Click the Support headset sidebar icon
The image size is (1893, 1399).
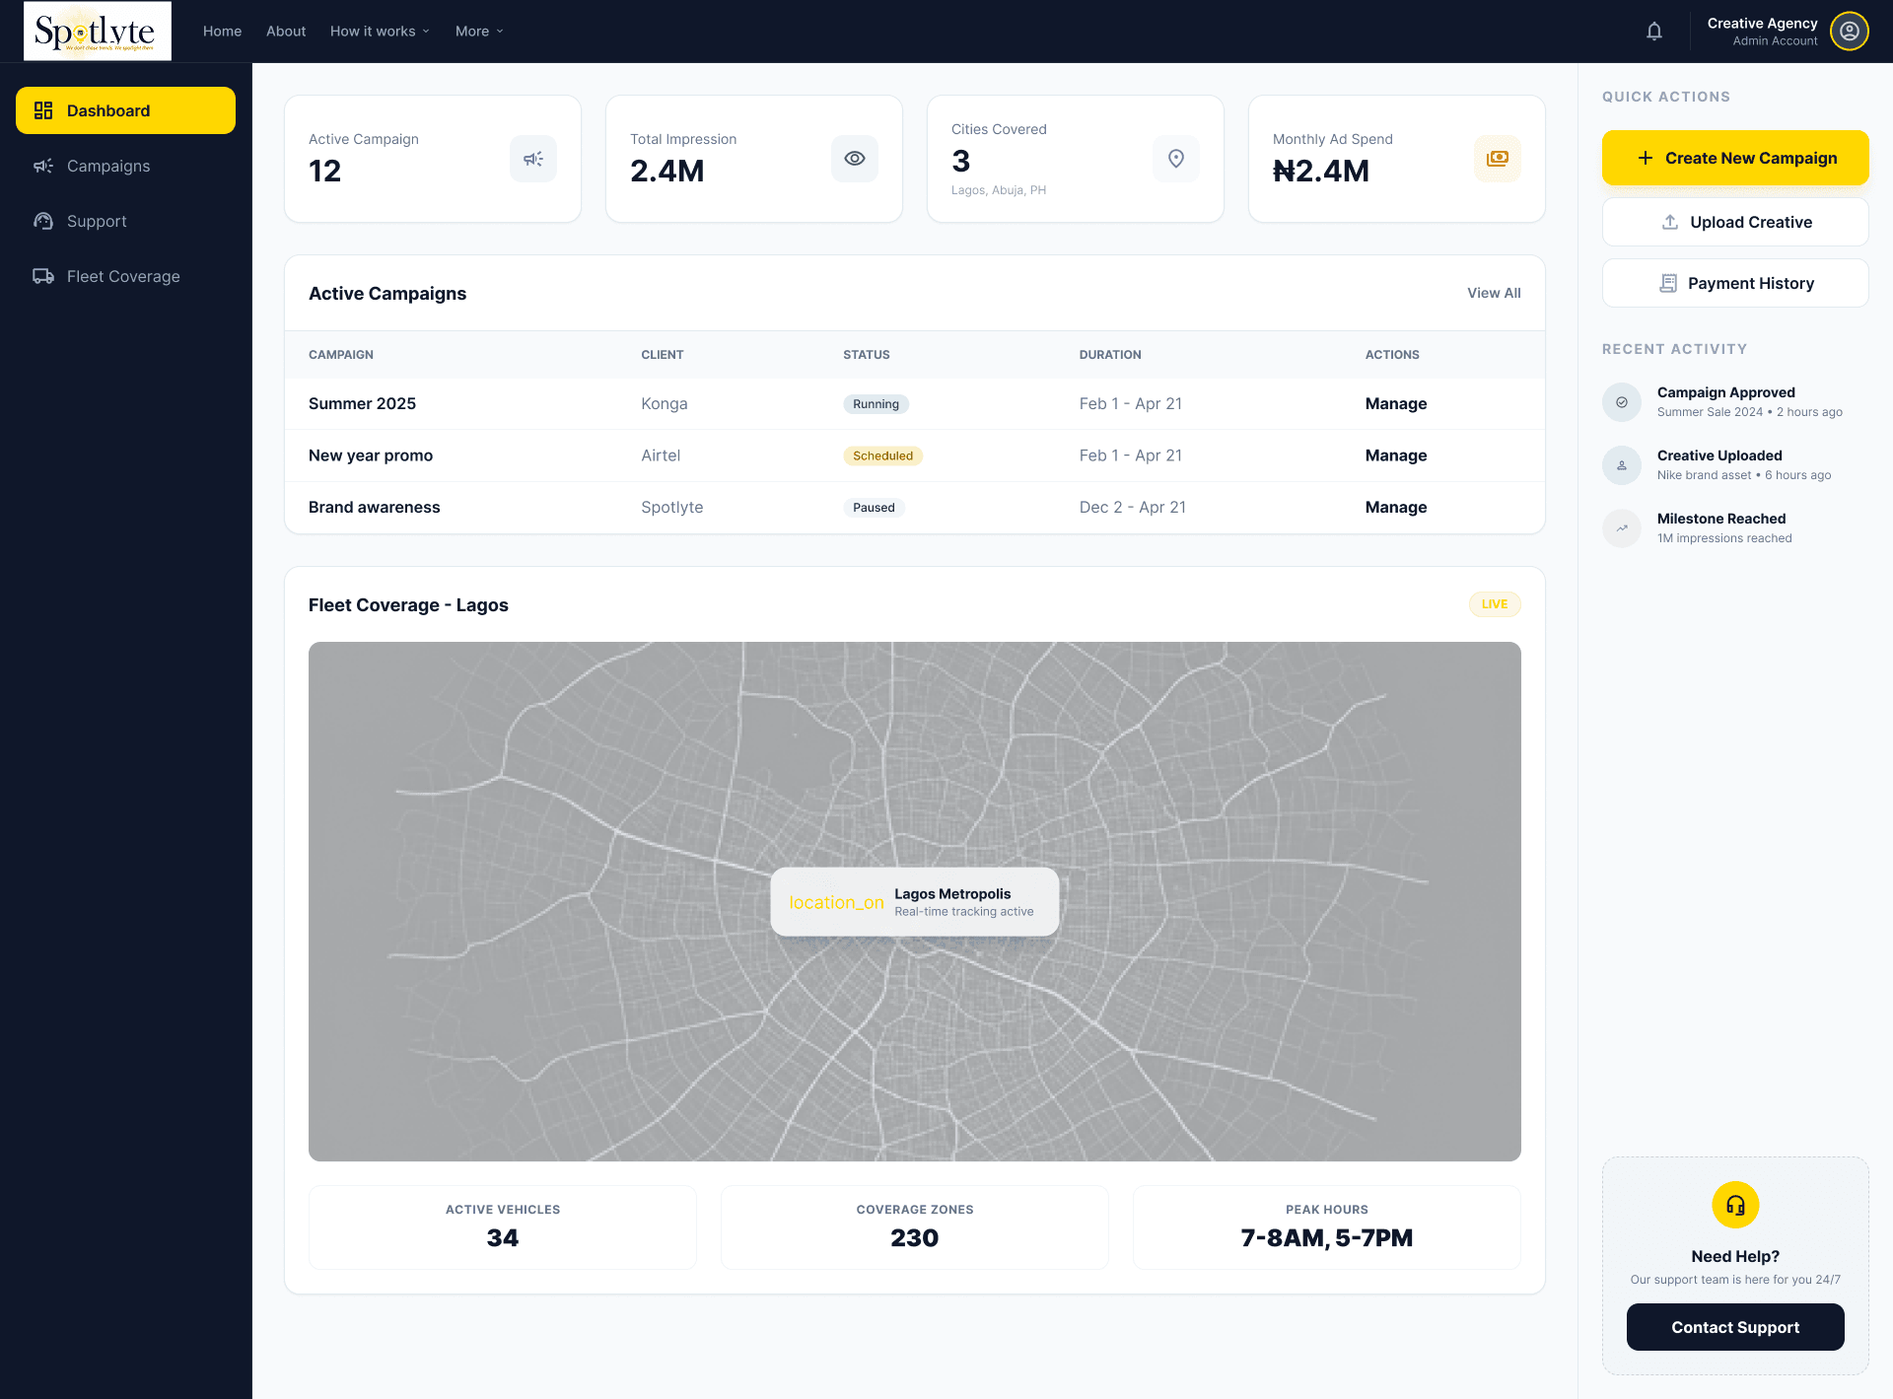pyautogui.click(x=43, y=221)
